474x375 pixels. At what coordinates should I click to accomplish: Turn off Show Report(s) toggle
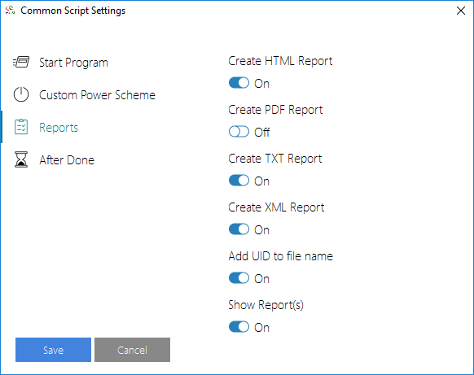click(239, 327)
